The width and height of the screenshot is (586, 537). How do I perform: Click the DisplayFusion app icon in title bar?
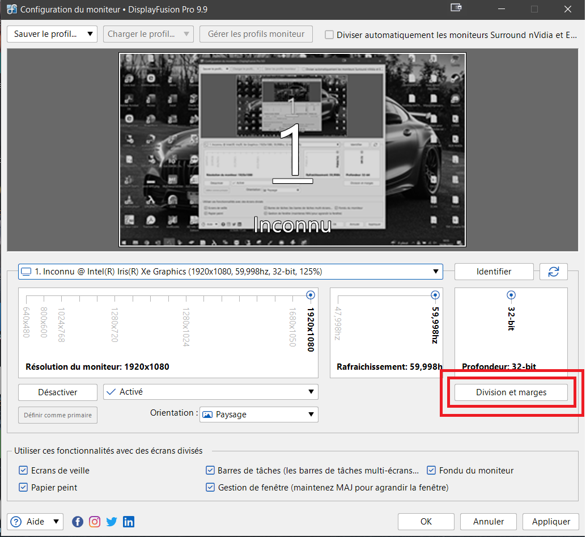11,9
